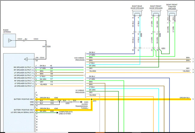Click the G303 ground symbol
Viewport: 195px width, 133px height.
tap(81, 102)
